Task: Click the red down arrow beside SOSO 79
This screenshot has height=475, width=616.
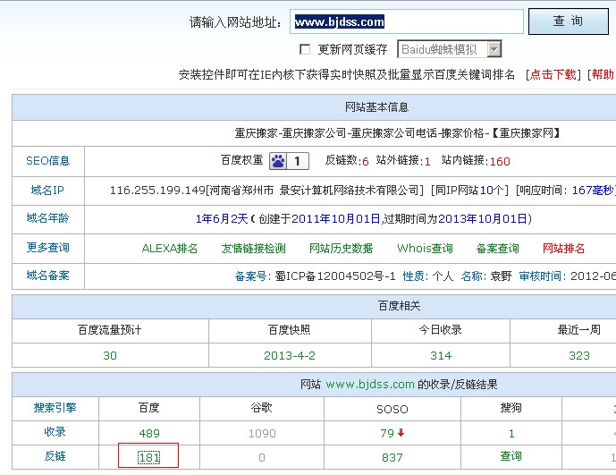Action: 401,434
